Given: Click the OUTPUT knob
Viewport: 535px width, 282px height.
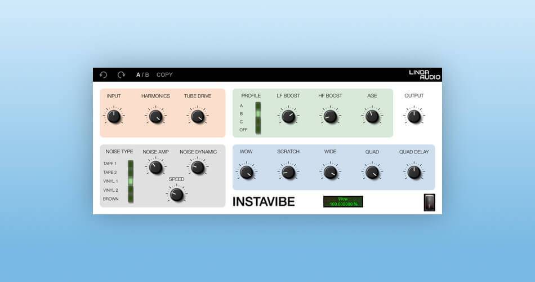Looking at the screenshot, I should tap(414, 117).
